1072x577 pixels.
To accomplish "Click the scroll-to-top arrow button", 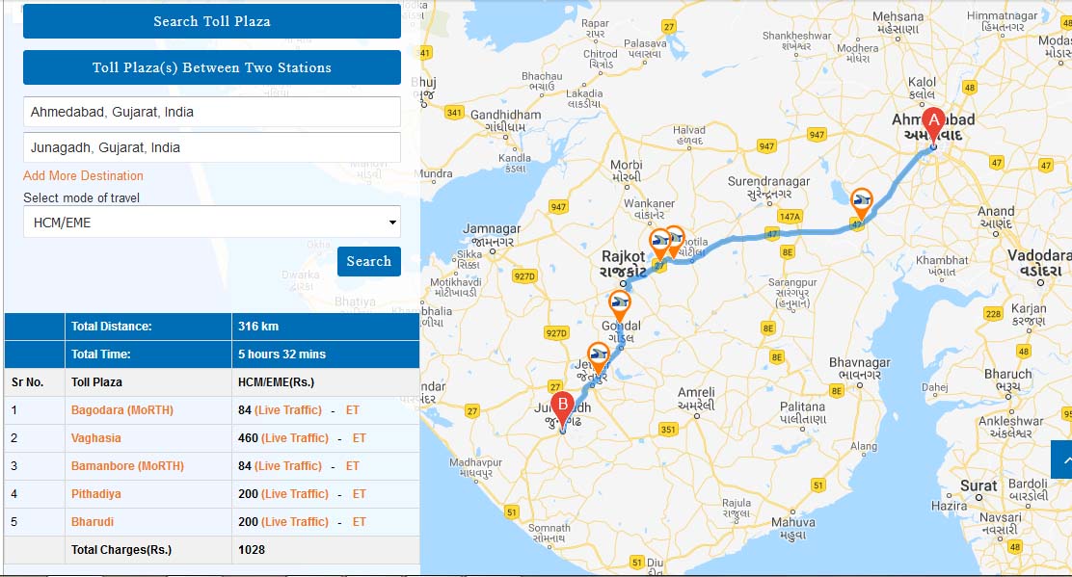I will click(x=1062, y=460).
